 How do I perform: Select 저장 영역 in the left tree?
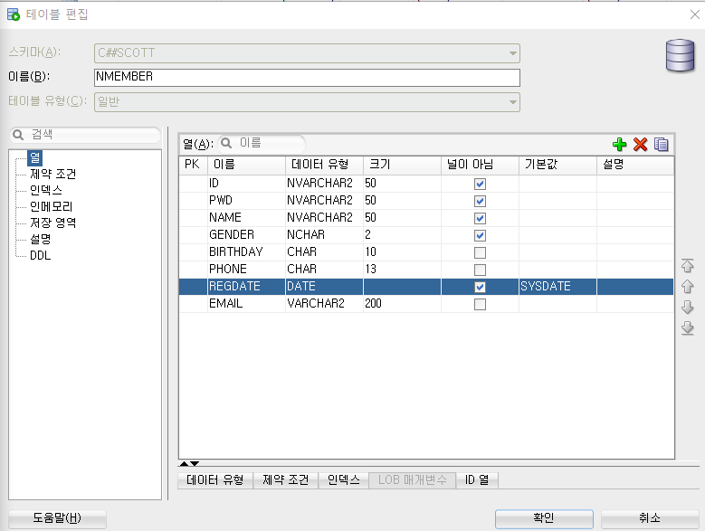(x=52, y=223)
